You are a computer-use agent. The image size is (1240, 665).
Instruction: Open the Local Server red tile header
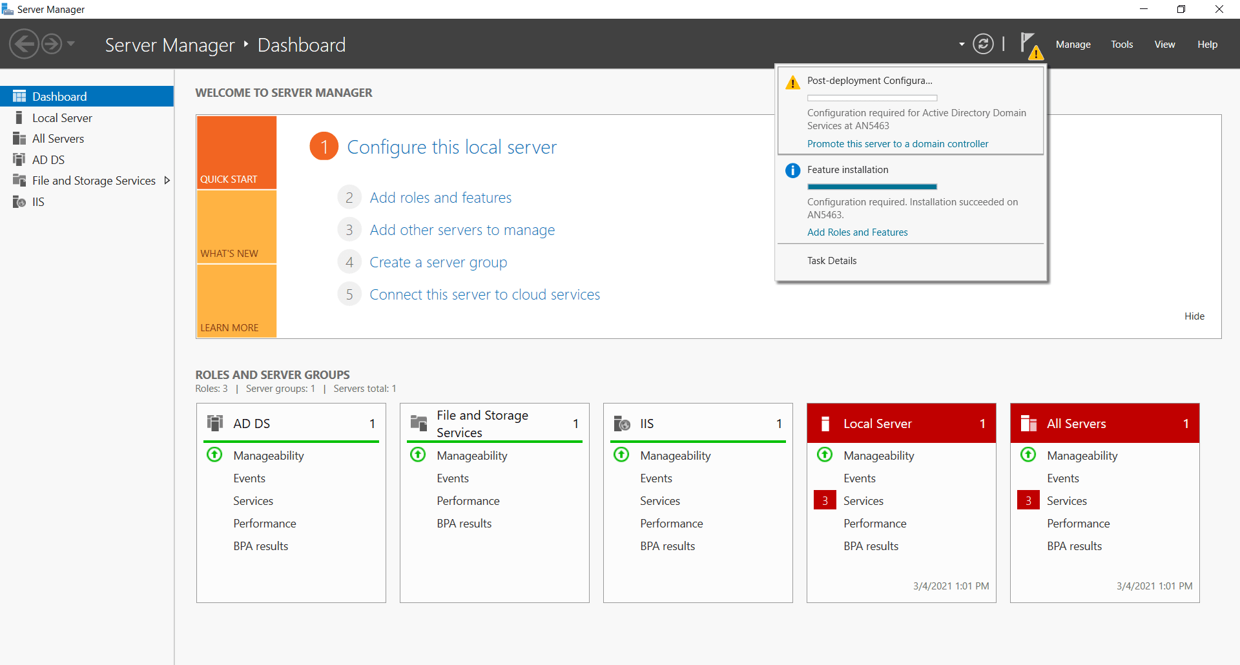pos(902,424)
